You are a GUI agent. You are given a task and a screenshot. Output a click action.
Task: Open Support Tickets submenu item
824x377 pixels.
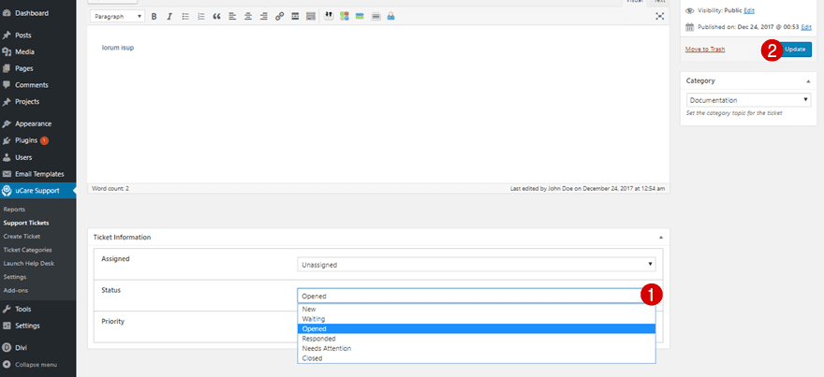click(x=26, y=223)
